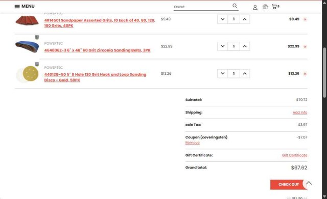327x199 pixels.
Task: Click the Gift Certificate link
Action: [294, 155]
